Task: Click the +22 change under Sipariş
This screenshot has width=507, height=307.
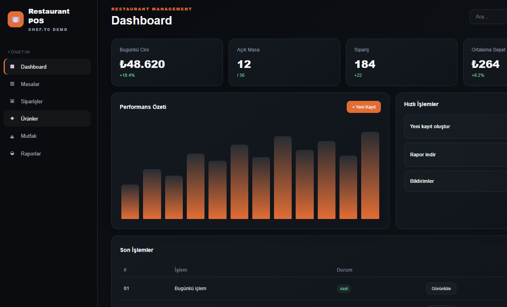Action: (x=358, y=75)
